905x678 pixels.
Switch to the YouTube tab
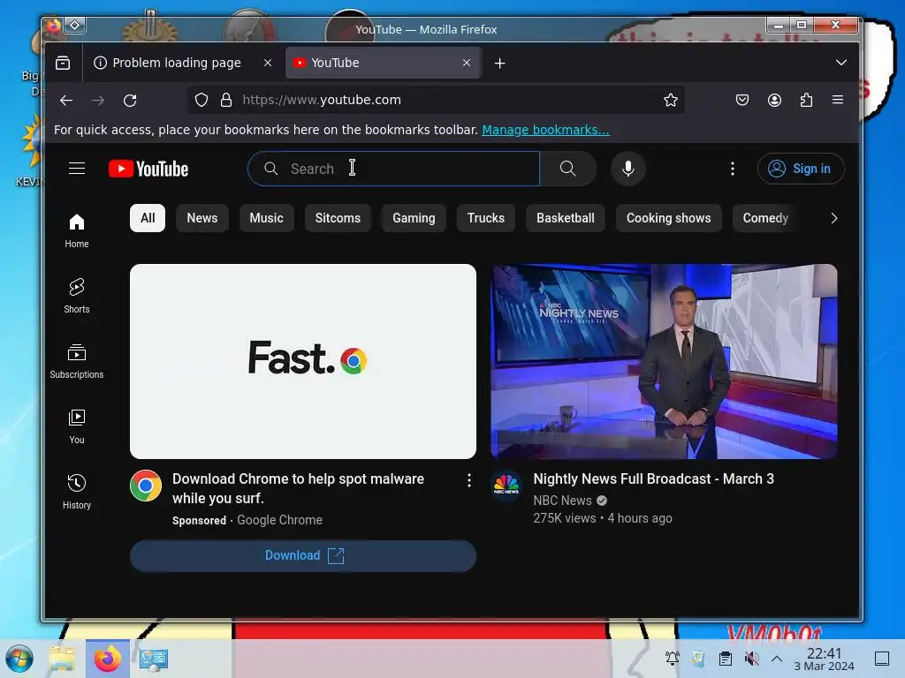383,63
